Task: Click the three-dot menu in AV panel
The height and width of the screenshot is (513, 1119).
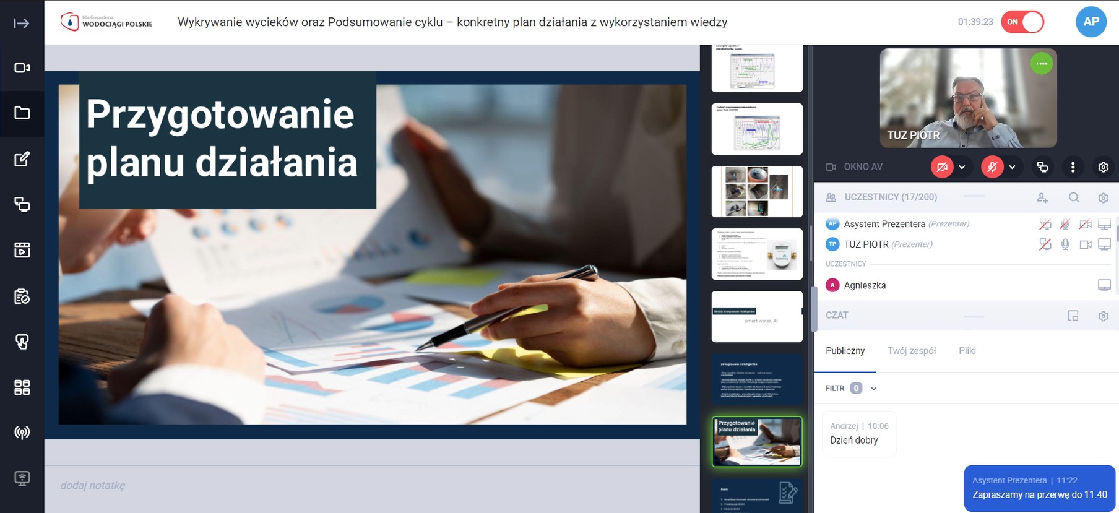Action: [1073, 167]
